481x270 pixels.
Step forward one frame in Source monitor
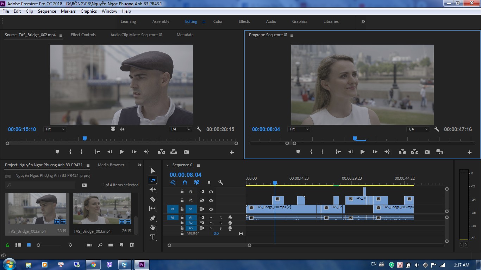[x=134, y=152]
